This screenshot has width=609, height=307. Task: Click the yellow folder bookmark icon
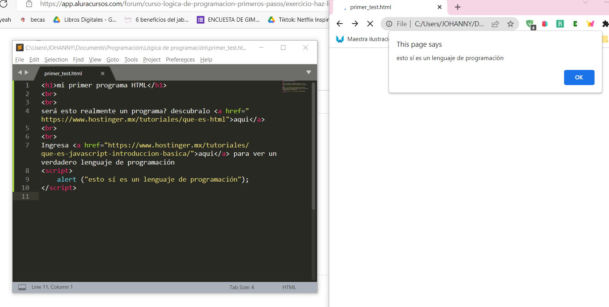pyautogui.click(x=605, y=39)
